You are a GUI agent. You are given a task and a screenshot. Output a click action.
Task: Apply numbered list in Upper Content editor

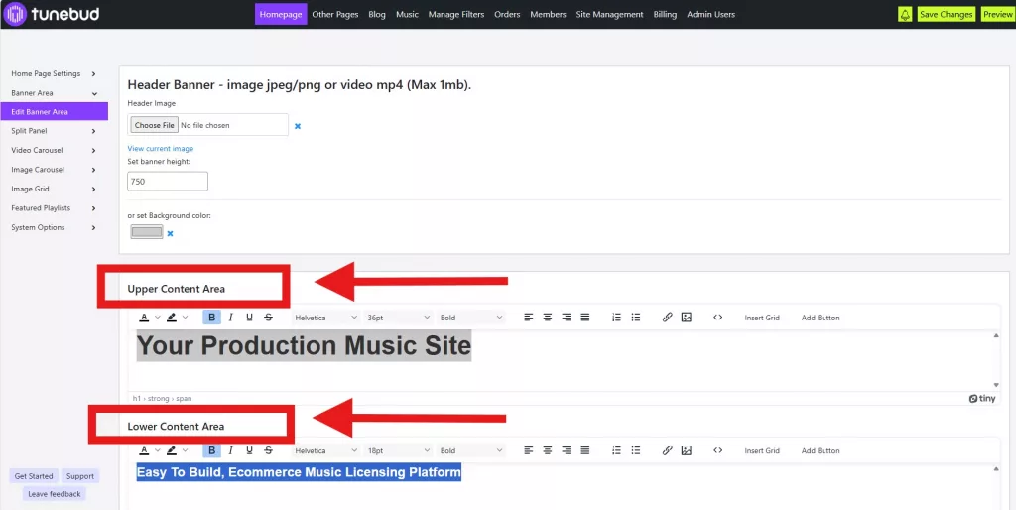[x=616, y=318]
